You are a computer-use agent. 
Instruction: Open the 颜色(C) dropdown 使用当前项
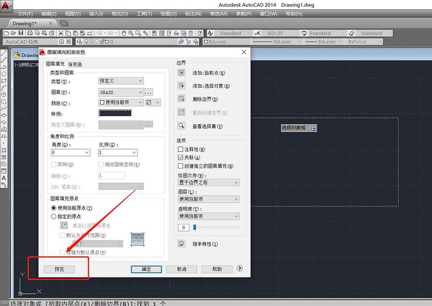coord(121,102)
